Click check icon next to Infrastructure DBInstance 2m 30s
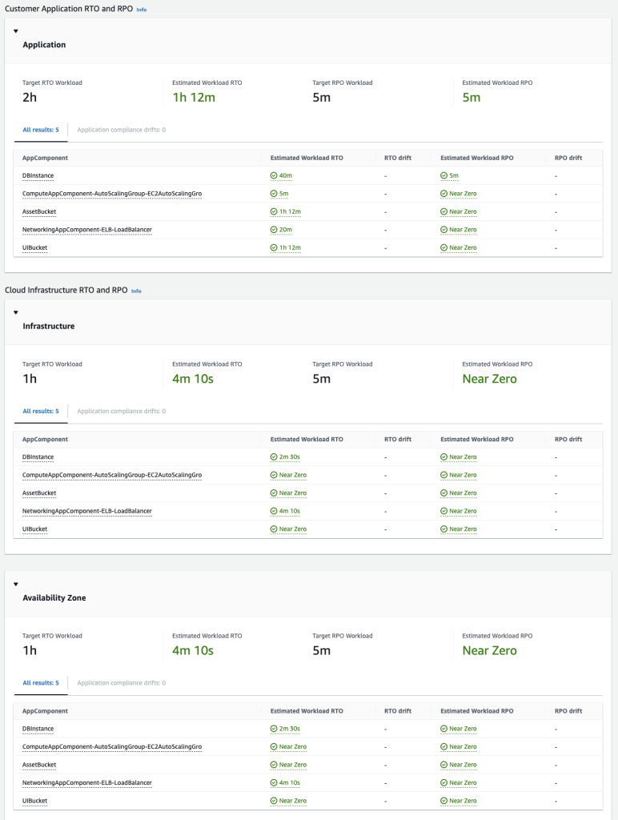Image resolution: width=618 pixels, height=820 pixels. pos(274,457)
